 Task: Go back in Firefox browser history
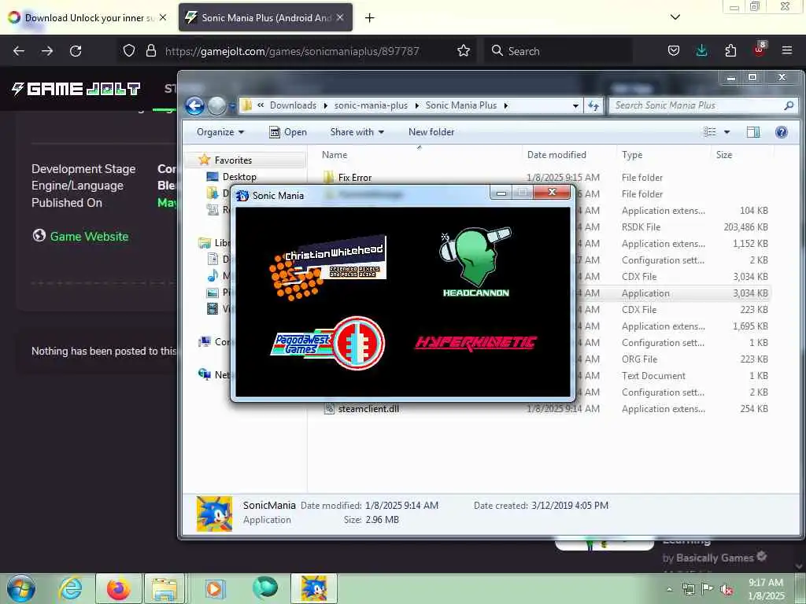point(19,51)
